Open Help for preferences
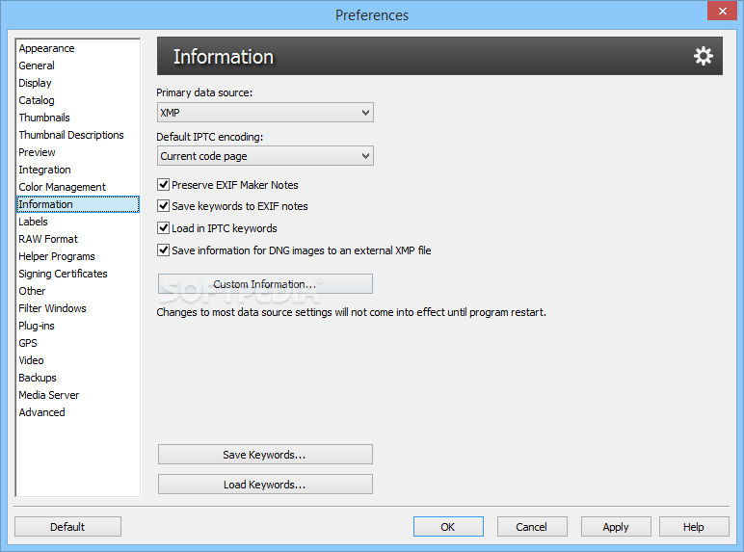The height and width of the screenshot is (552, 744). pyautogui.click(x=694, y=527)
